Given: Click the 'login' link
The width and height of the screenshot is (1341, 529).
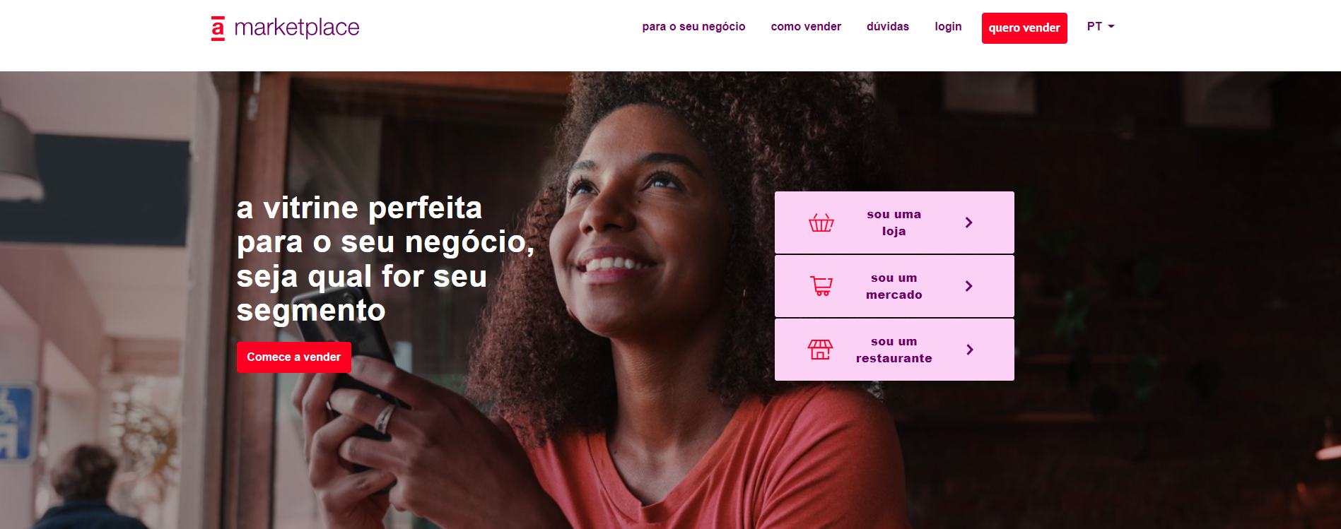Looking at the screenshot, I should pos(948,27).
